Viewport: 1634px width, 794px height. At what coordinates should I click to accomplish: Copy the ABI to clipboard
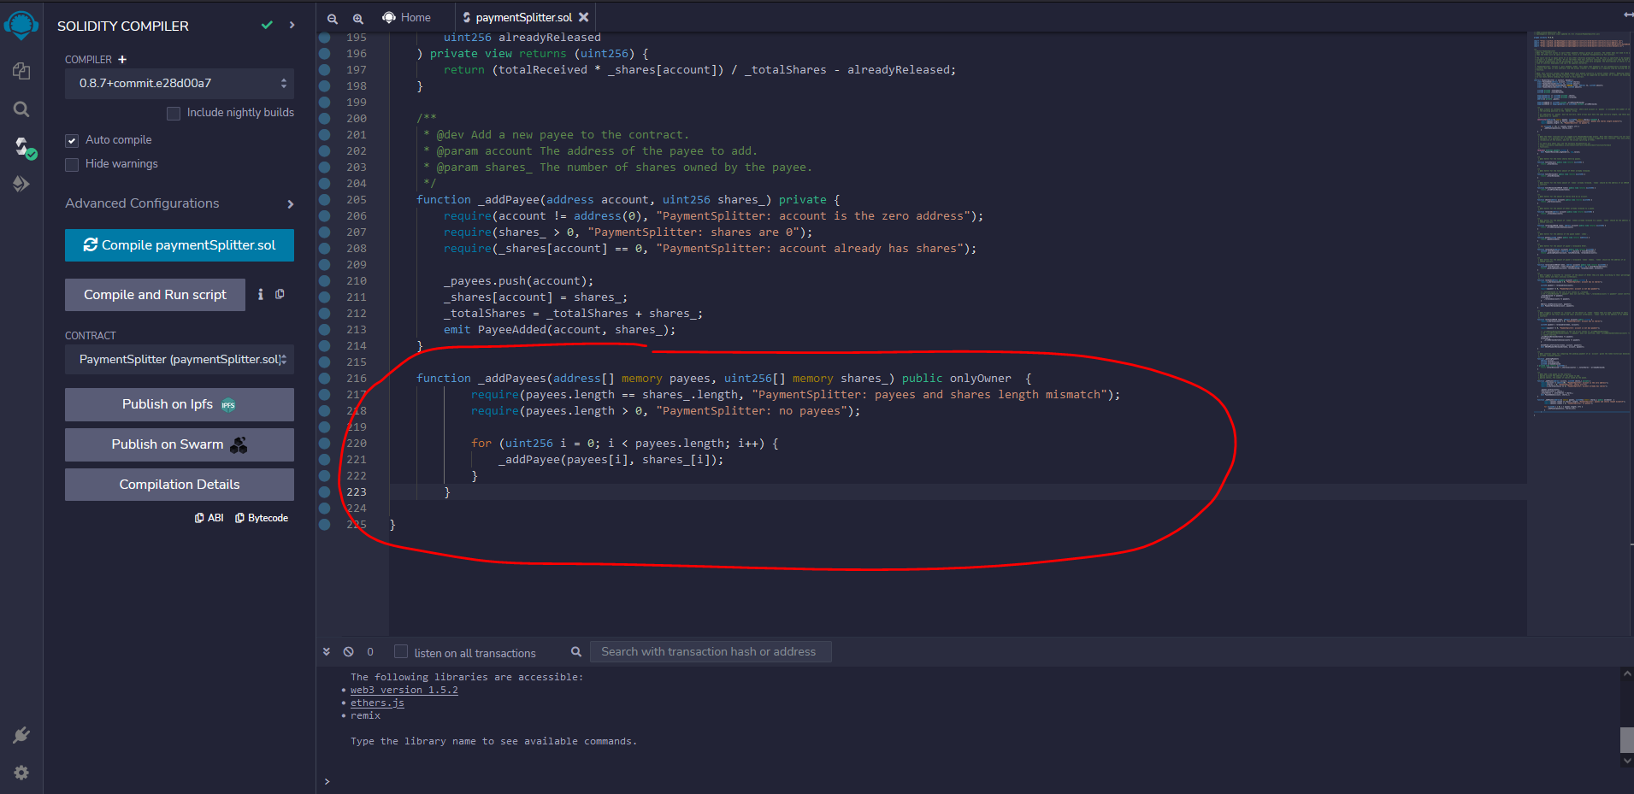(209, 518)
